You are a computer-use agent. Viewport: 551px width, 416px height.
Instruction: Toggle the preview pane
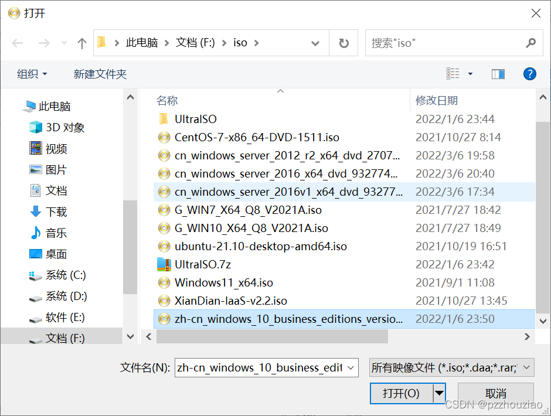(x=498, y=74)
